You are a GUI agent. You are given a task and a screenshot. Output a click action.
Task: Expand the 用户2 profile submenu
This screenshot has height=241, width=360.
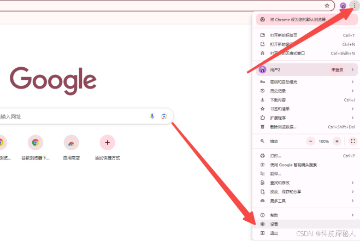306,69
